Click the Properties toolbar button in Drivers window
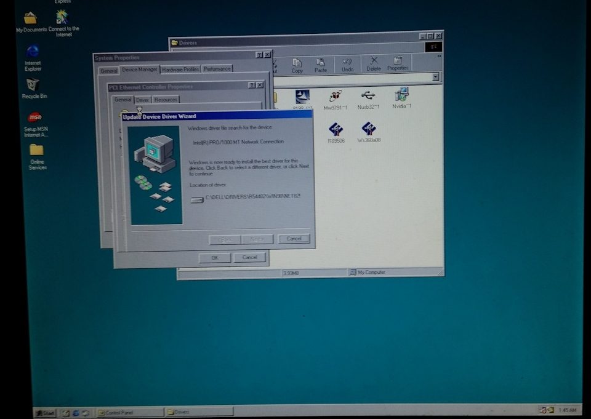This screenshot has width=591, height=419. [x=398, y=63]
